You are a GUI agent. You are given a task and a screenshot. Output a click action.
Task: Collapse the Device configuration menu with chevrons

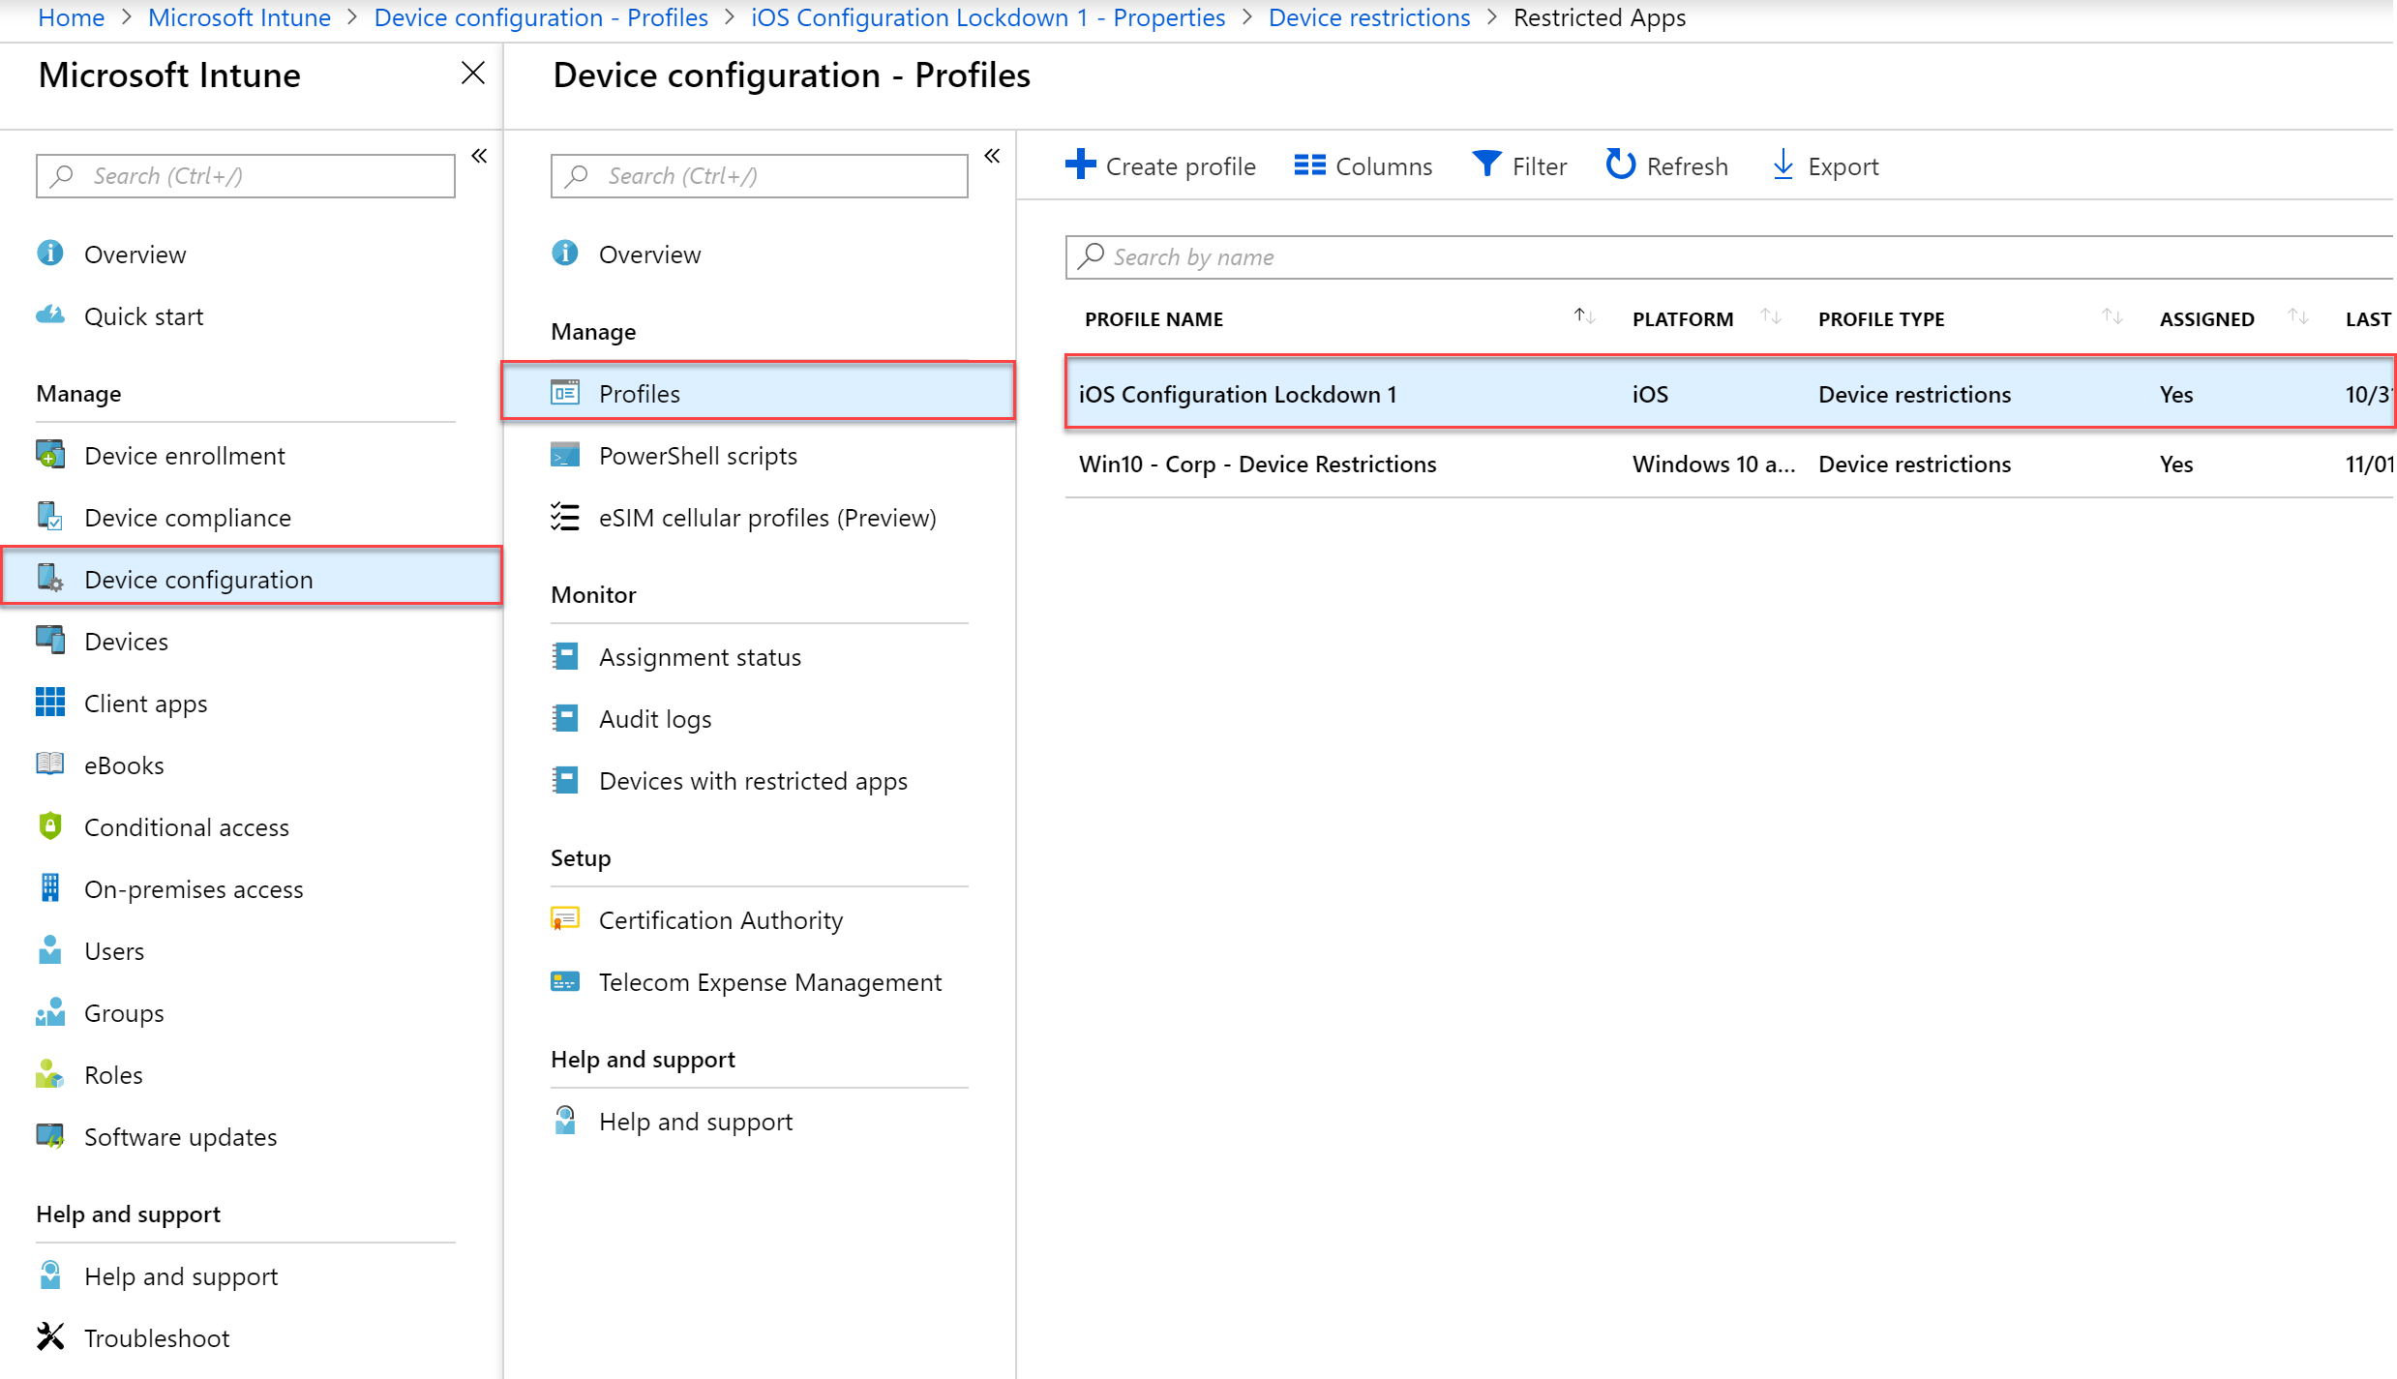[x=992, y=156]
